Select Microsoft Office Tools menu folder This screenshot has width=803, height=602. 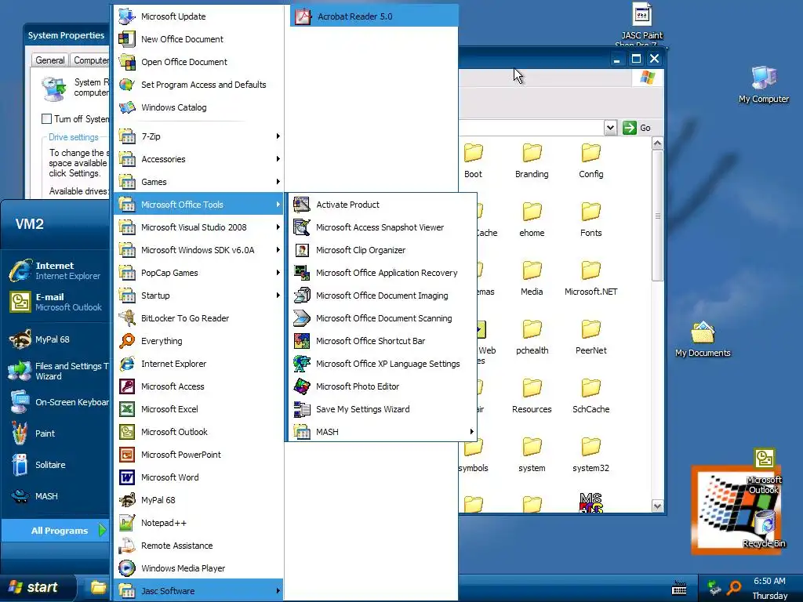point(198,205)
